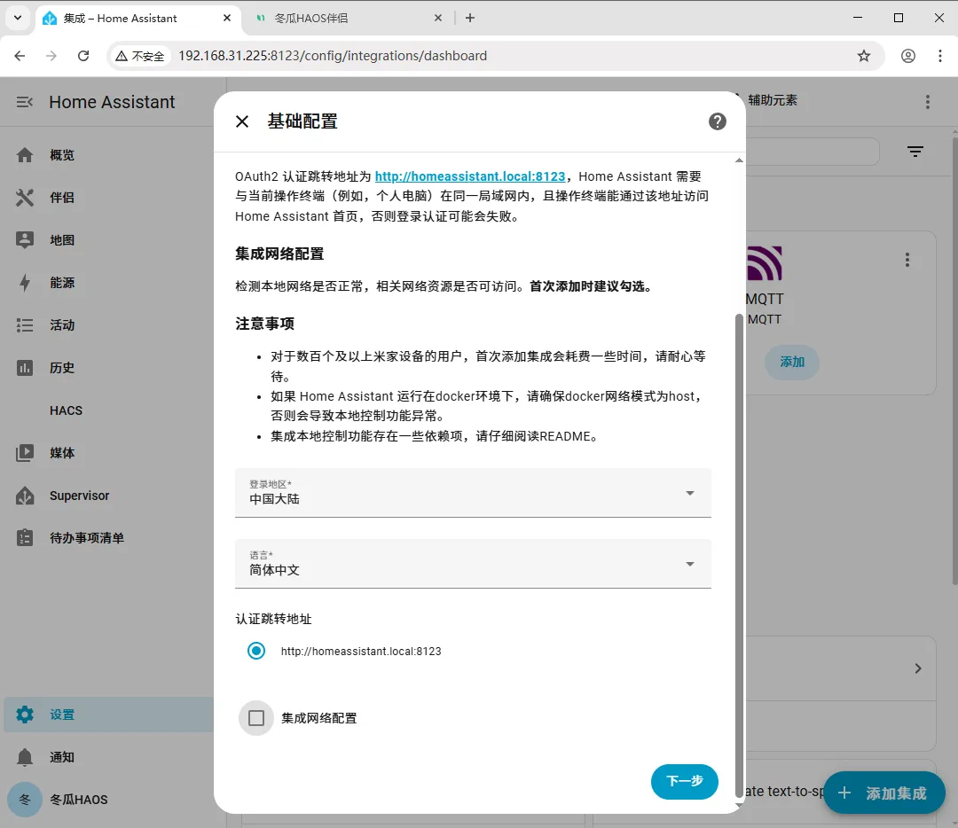Reload the page with refresh icon
This screenshot has width=958, height=828.
pyautogui.click(x=83, y=56)
